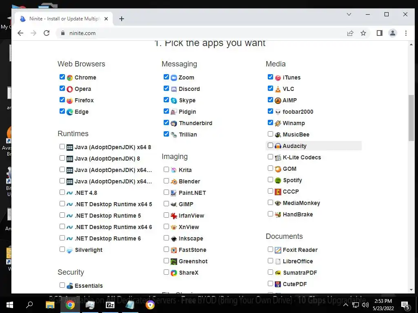The height and width of the screenshot is (313, 418).
Task: Open the Chrome tab search chevron
Action: point(349,14)
